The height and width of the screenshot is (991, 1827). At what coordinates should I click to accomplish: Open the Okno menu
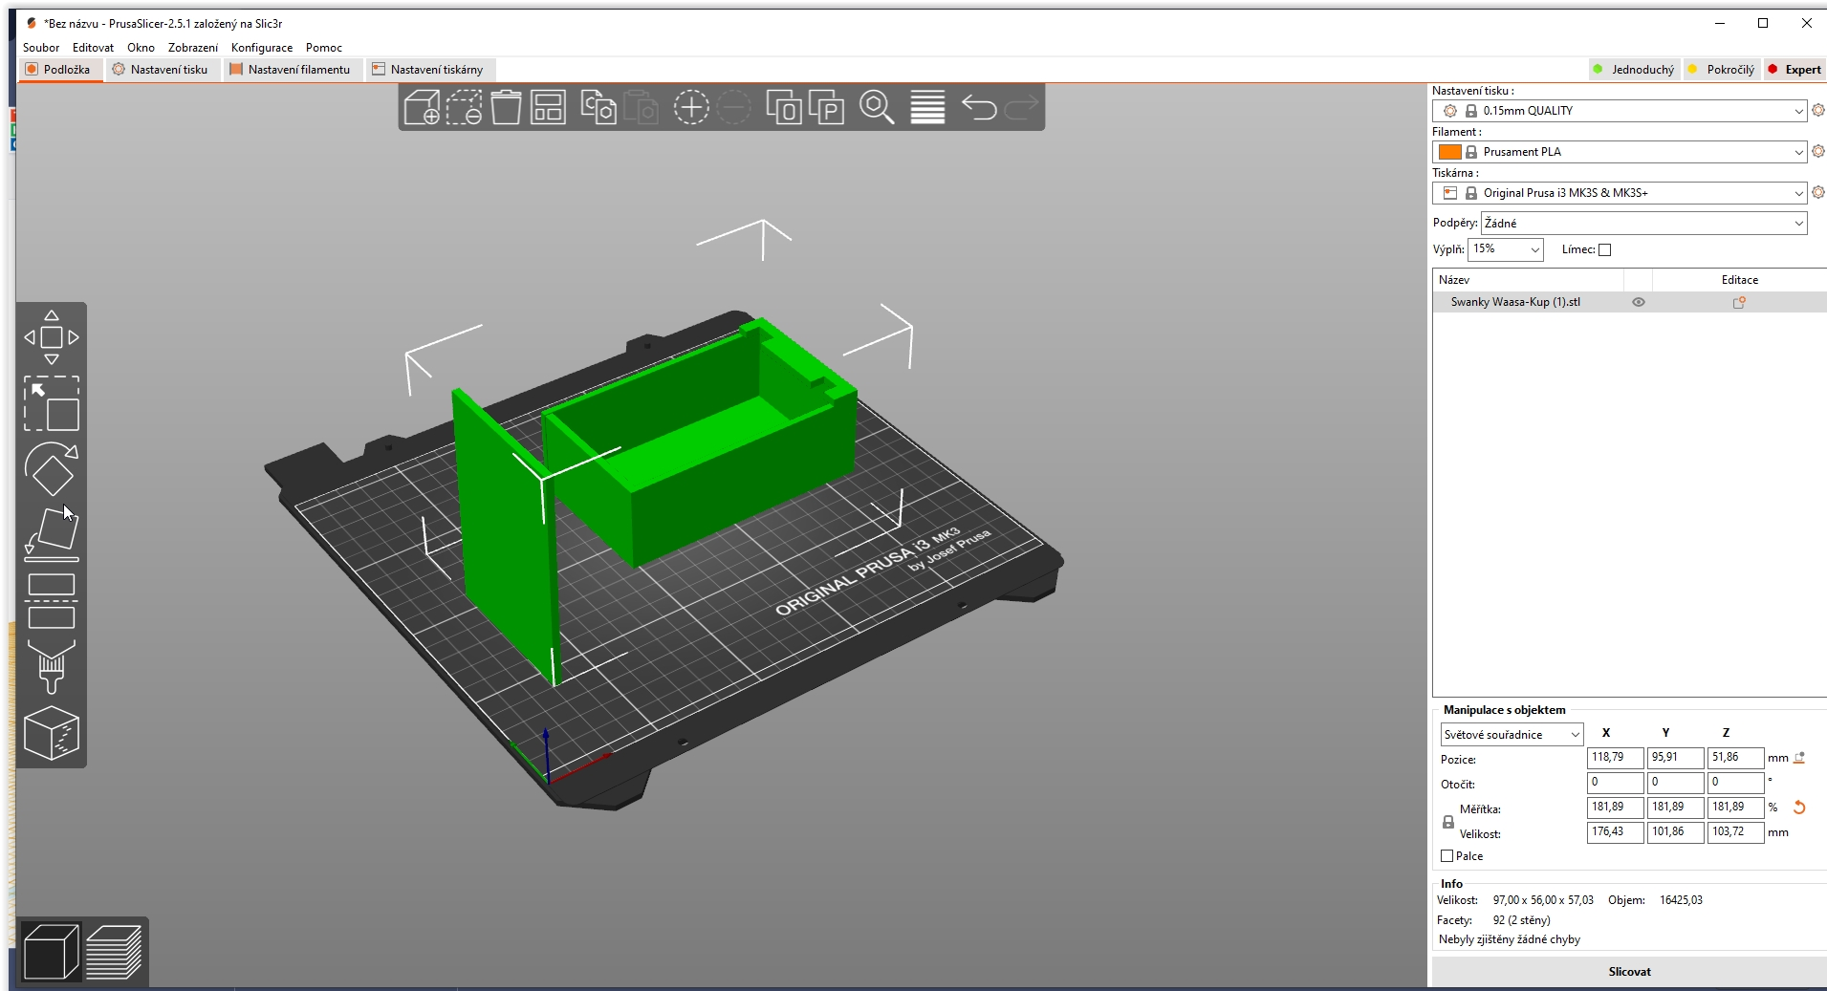tap(141, 48)
